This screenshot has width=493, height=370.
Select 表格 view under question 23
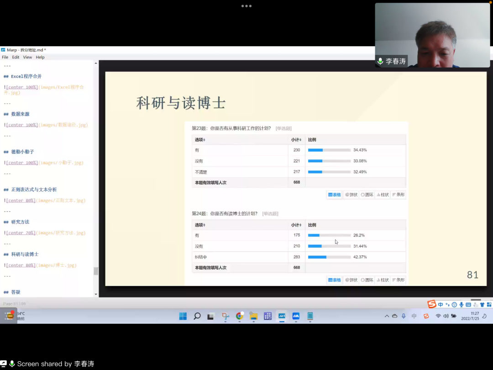click(x=334, y=195)
